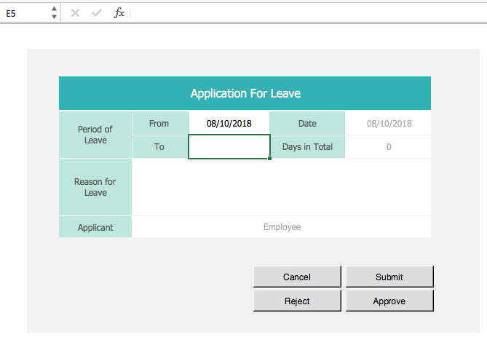Click the Reason for Leave label cell

pyautogui.click(x=95, y=187)
